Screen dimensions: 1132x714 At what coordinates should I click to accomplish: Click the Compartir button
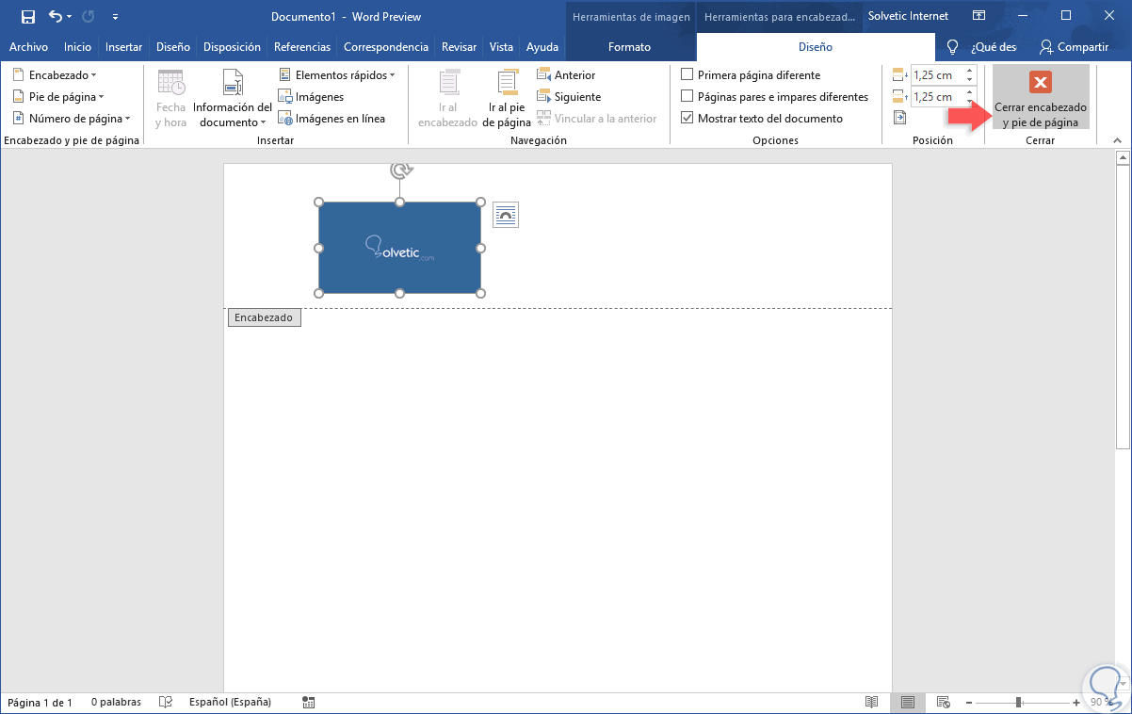pos(1075,47)
